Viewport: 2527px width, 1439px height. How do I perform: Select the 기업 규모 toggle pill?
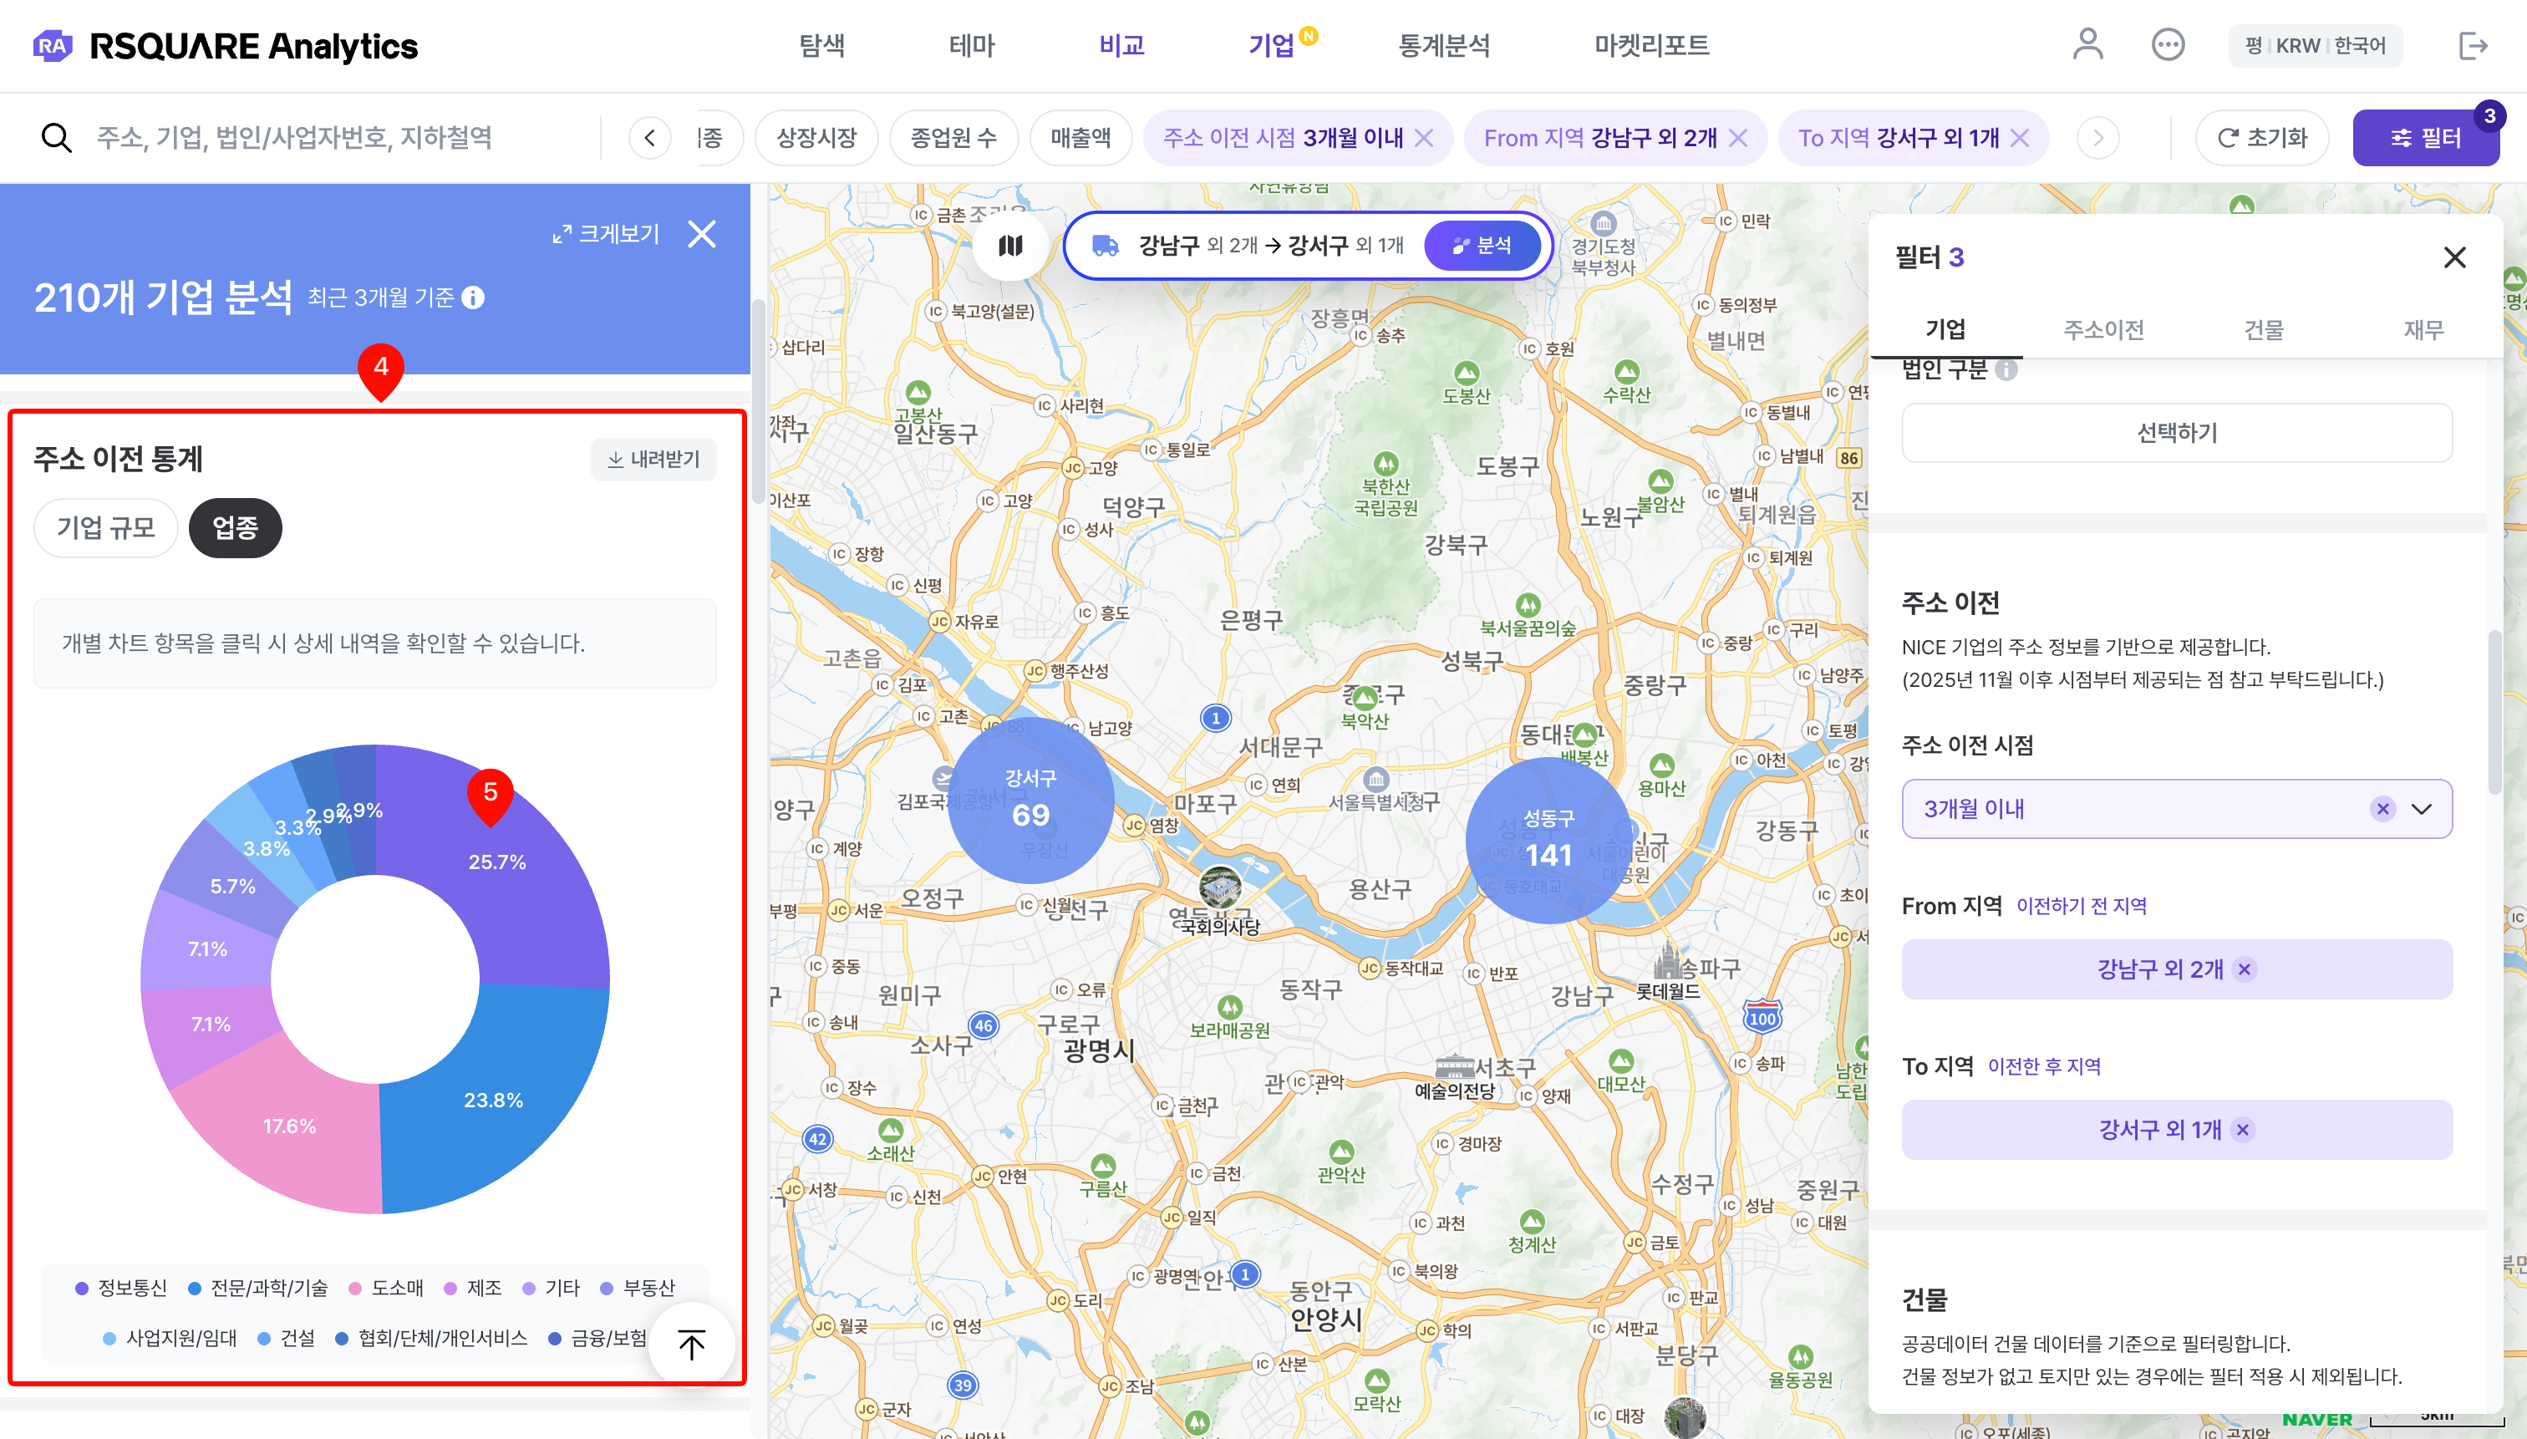click(x=106, y=528)
